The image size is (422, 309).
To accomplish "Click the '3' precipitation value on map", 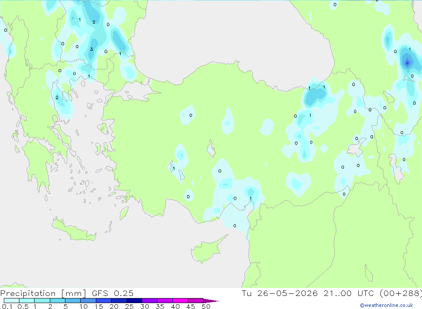I will [92, 49].
